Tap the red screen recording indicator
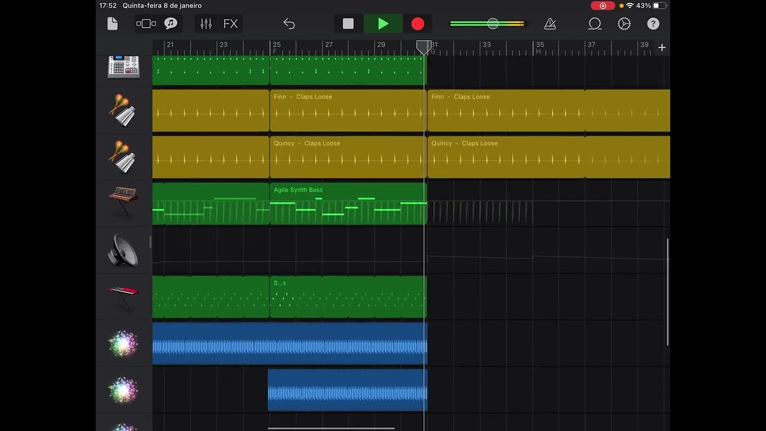Viewport: 766px width, 431px height. 603,5
